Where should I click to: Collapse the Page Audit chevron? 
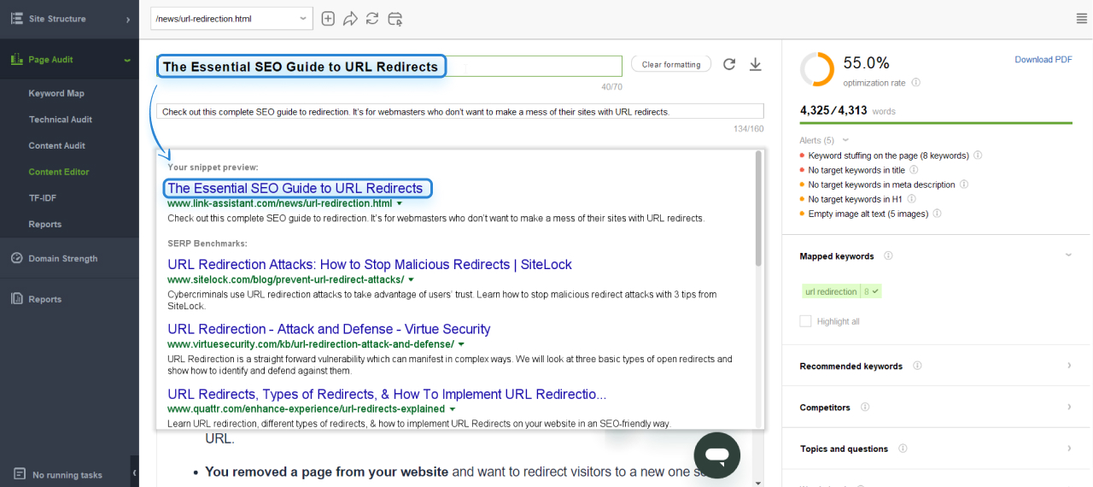click(127, 60)
